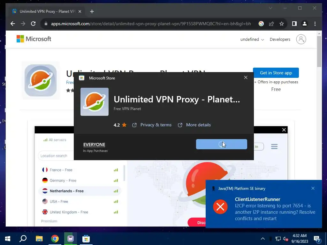Expand the 'undefined' dropdown in the header
The height and width of the screenshot is (245, 327).
252,39
